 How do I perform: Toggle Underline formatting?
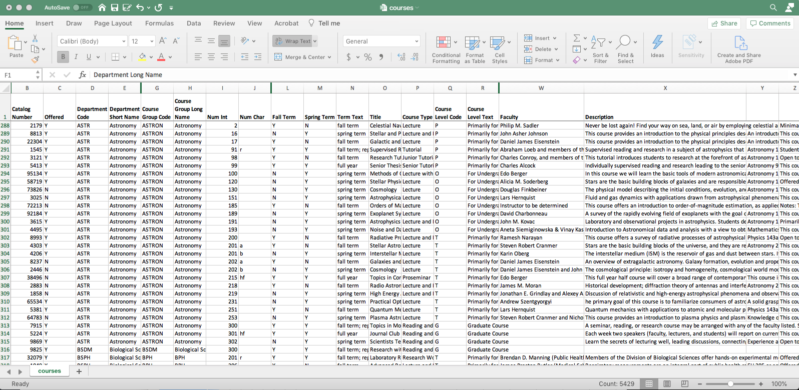tap(89, 57)
